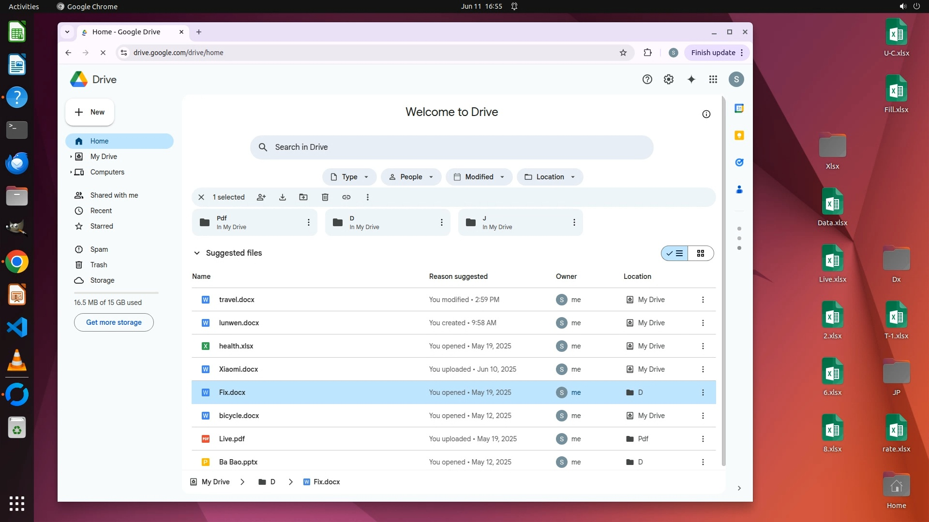The height and width of the screenshot is (522, 929).
Task: Open Shared with me in sidebar
Action: pos(114,195)
